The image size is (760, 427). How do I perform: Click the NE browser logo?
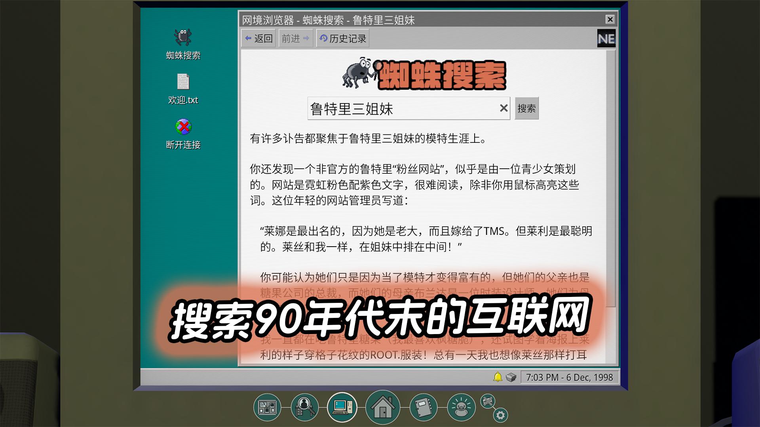606,38
